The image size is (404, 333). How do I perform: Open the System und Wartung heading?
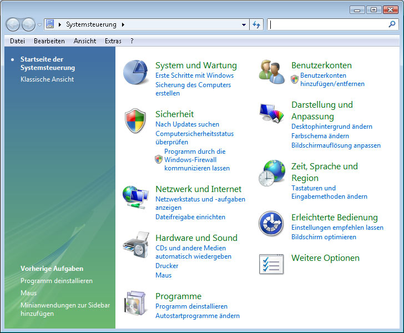196,65
